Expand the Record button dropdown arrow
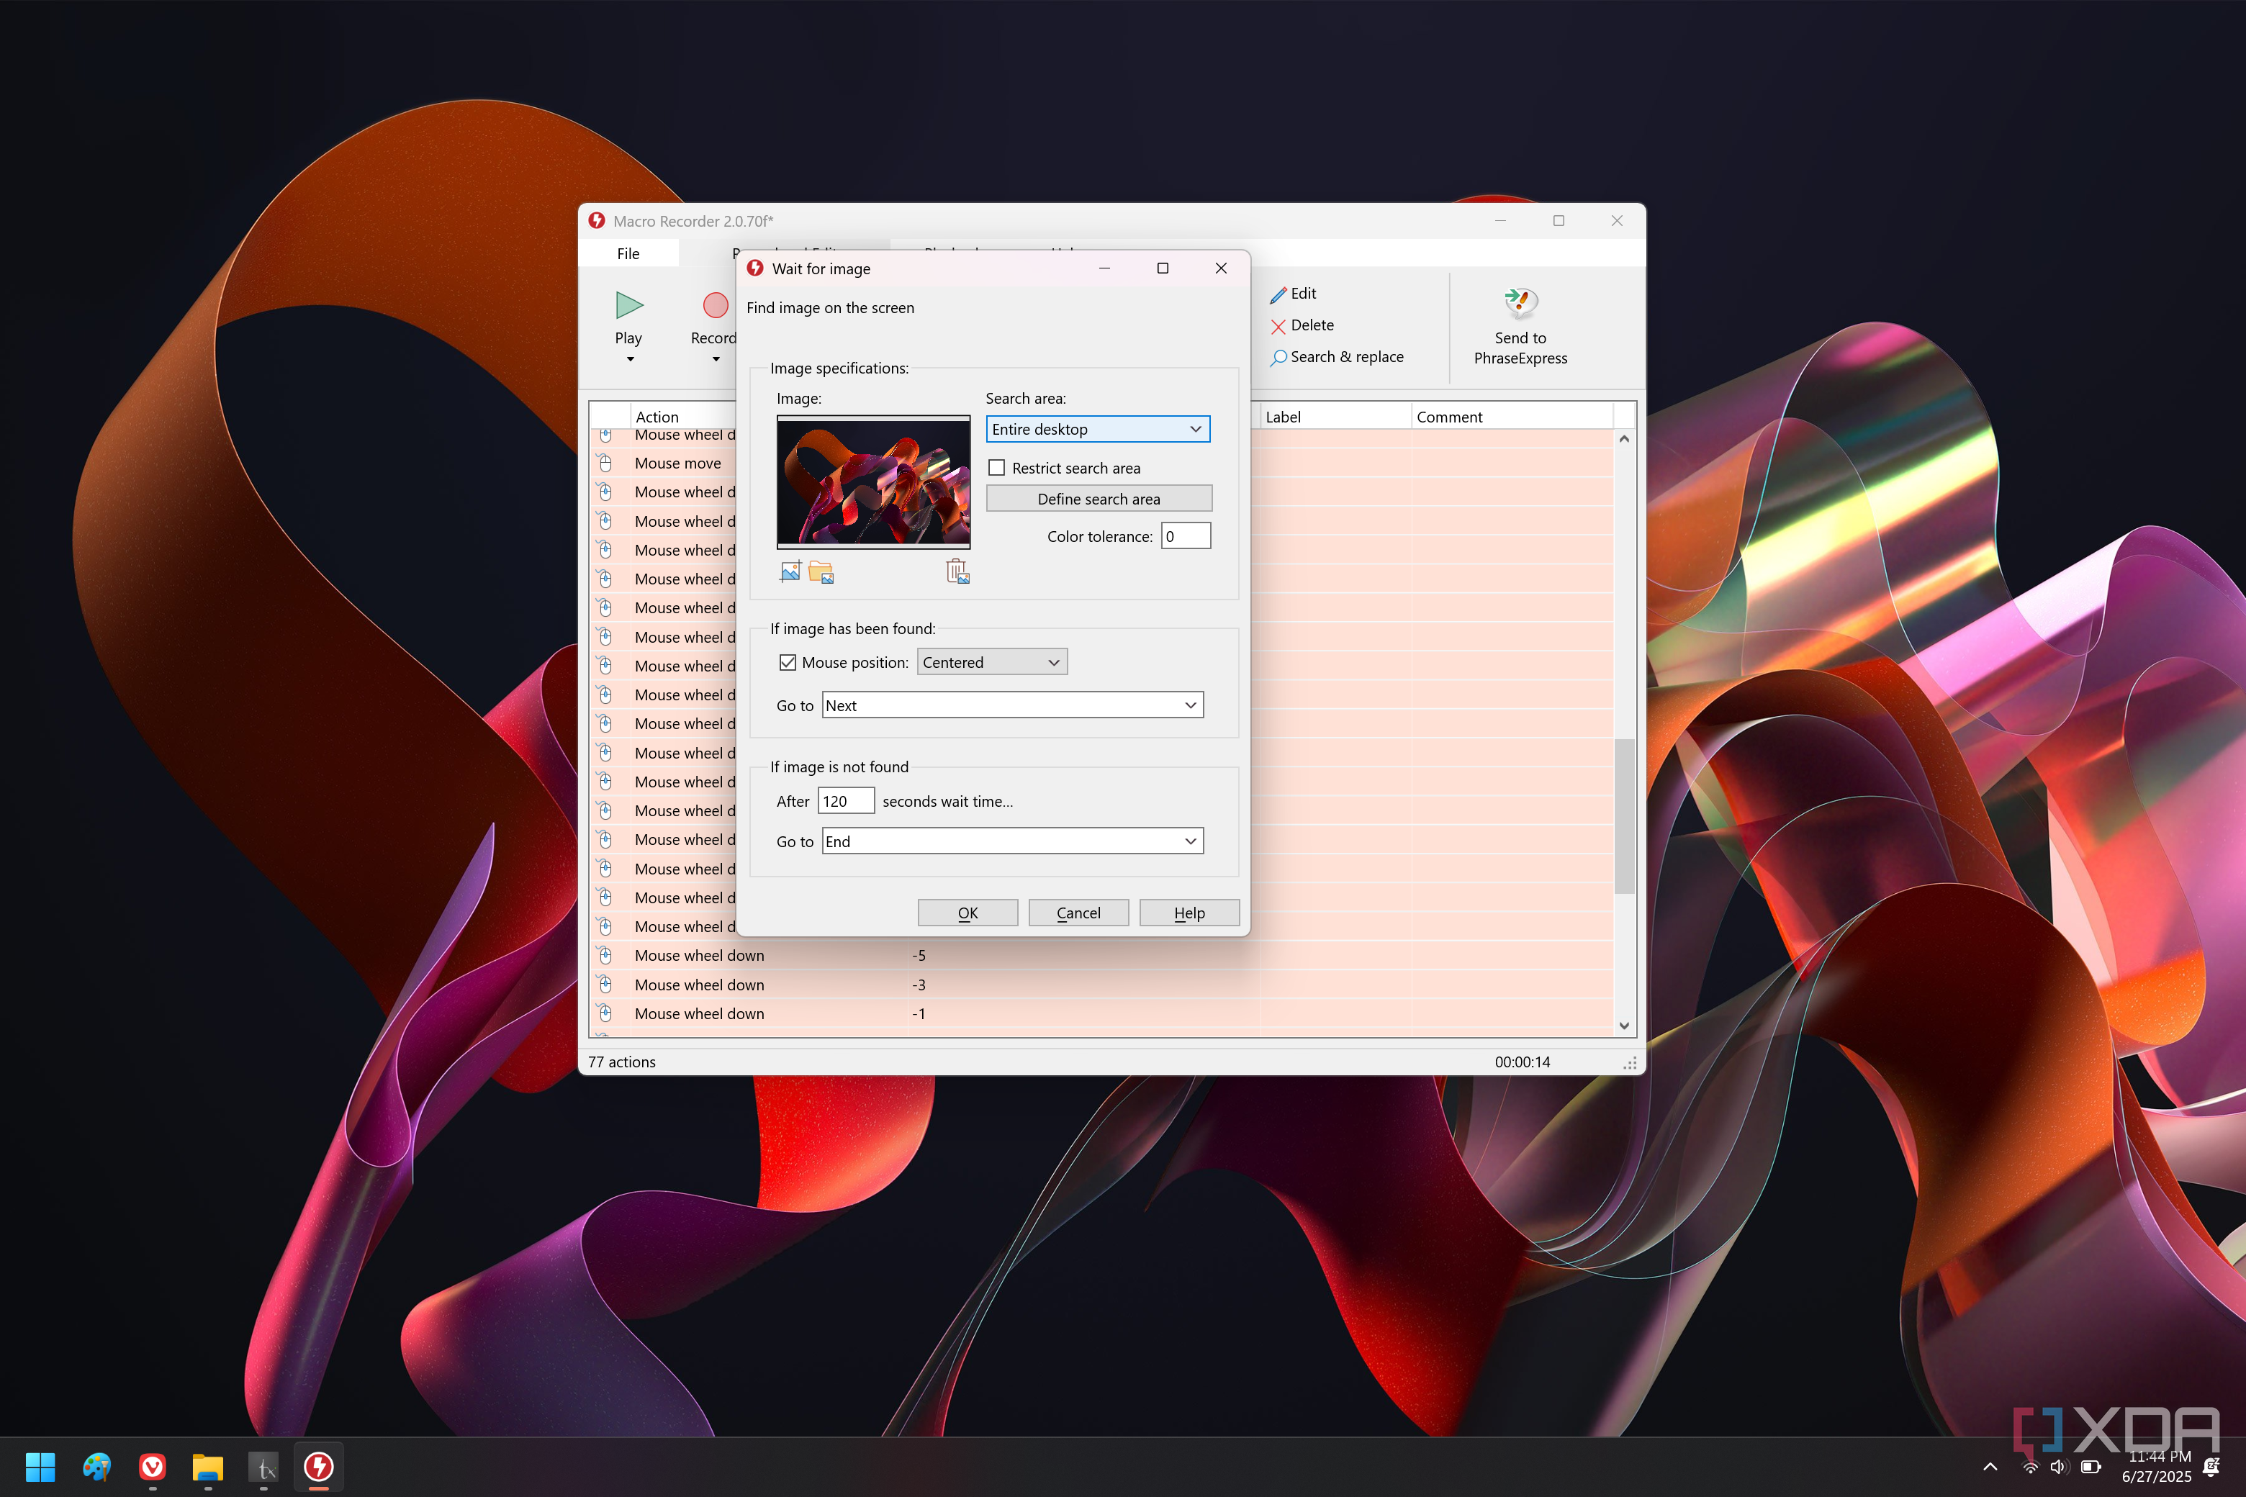2246x1497 pixels. [716, 360]
